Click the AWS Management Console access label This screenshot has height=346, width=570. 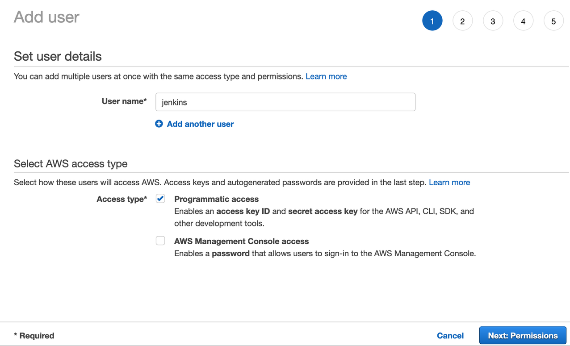tap(241, 241)
